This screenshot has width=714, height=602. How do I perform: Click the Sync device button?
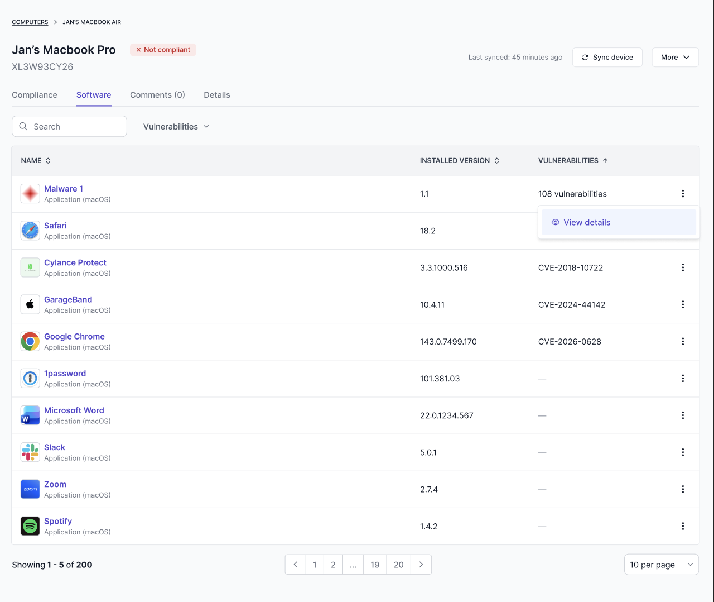click(x=607, y=57)
